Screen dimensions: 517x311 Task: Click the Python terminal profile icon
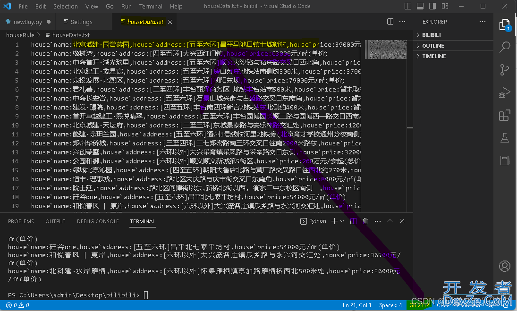coord(303,221)
